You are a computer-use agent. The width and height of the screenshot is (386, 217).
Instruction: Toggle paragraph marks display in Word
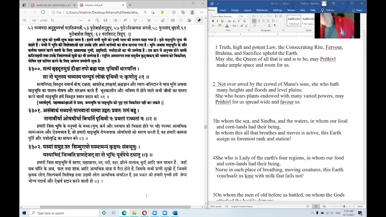click(275, 26)
